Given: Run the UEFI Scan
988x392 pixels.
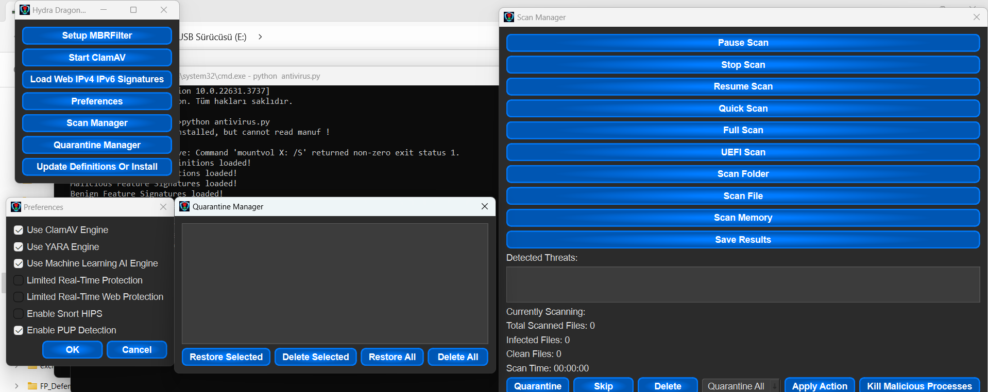Looking at the screenshot, I should (x=743, y=152).
